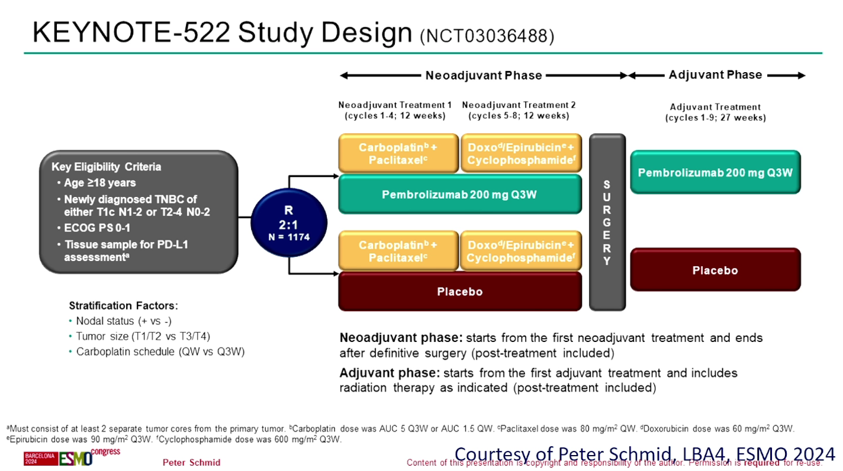Select the "Adjuvant Treatment" cycles 1-9 caption
The image size is (843, 471).
point(715,112)
